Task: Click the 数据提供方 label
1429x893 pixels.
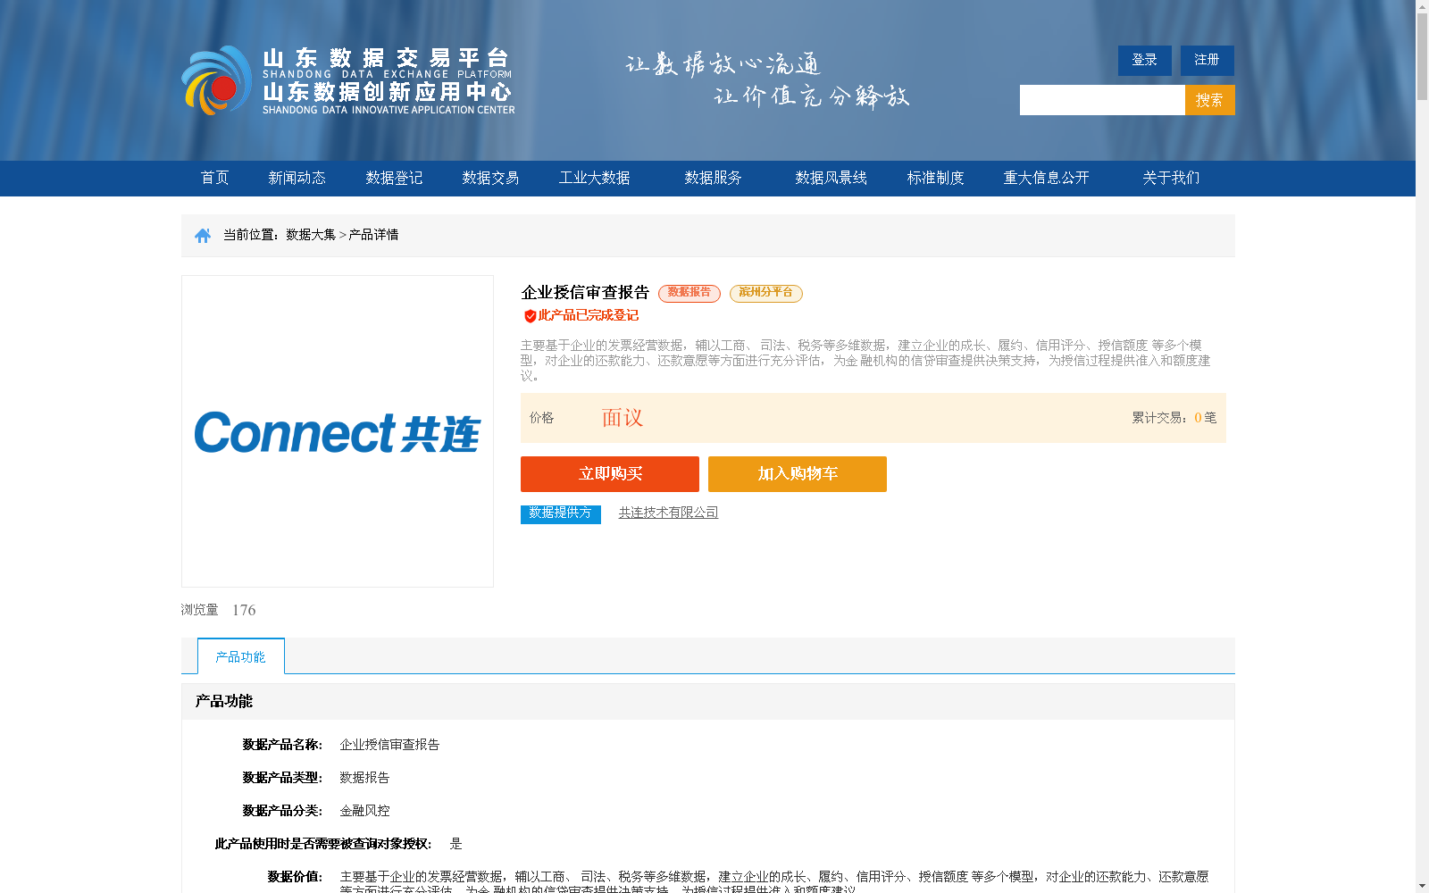Action: (x=561, y=514)
